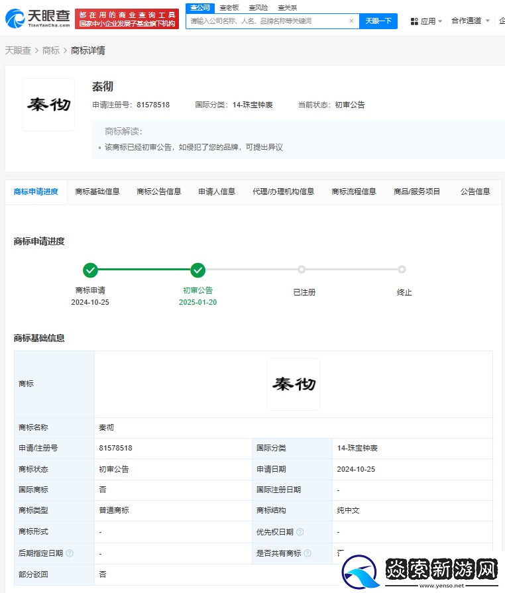Image resolution: width=505 pixels, height=593 pixels.
Task: Open the 商品/服务项目 tab
Action: (x=417, y=191)
